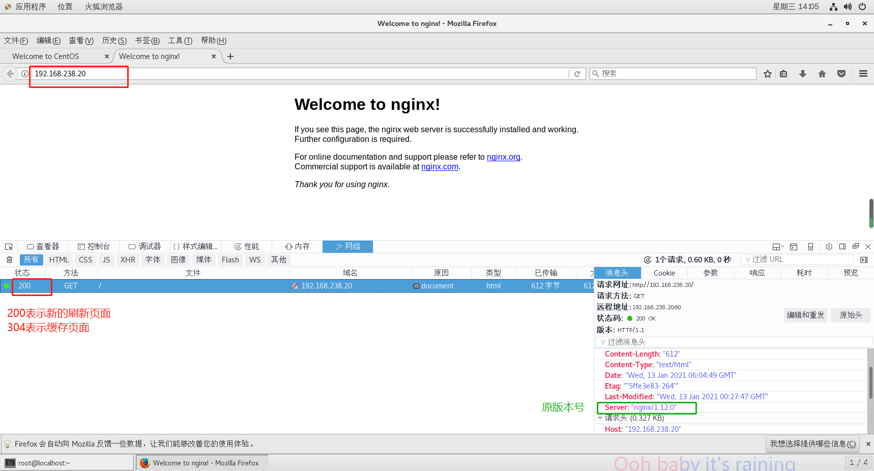The image size is (874, 471).
Task: Open the 耗时 timings tab
Action: (x=804, y=273)
